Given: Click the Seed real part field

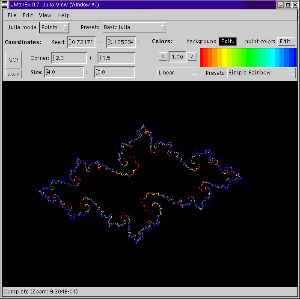Looking at the screenshot, I should click(81, 42).
